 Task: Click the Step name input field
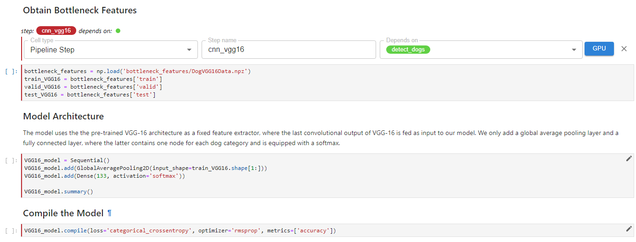(x=288, y=50)
